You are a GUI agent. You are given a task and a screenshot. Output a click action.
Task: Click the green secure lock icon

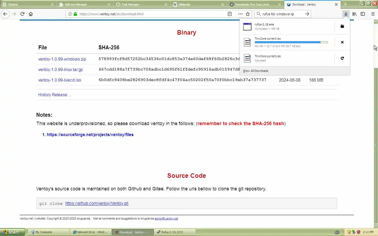[x=75, y=14]
